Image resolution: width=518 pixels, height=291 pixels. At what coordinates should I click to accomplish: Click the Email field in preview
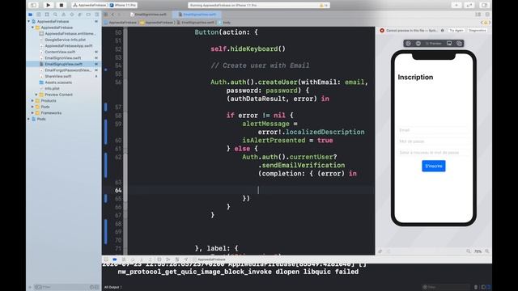point(434,130)
